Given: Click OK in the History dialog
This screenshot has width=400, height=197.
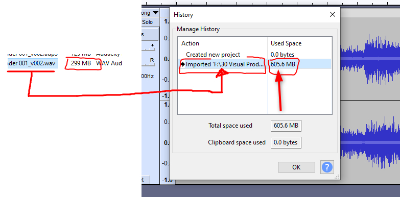Looking at the screenshot, I should [x=296, y=167].
